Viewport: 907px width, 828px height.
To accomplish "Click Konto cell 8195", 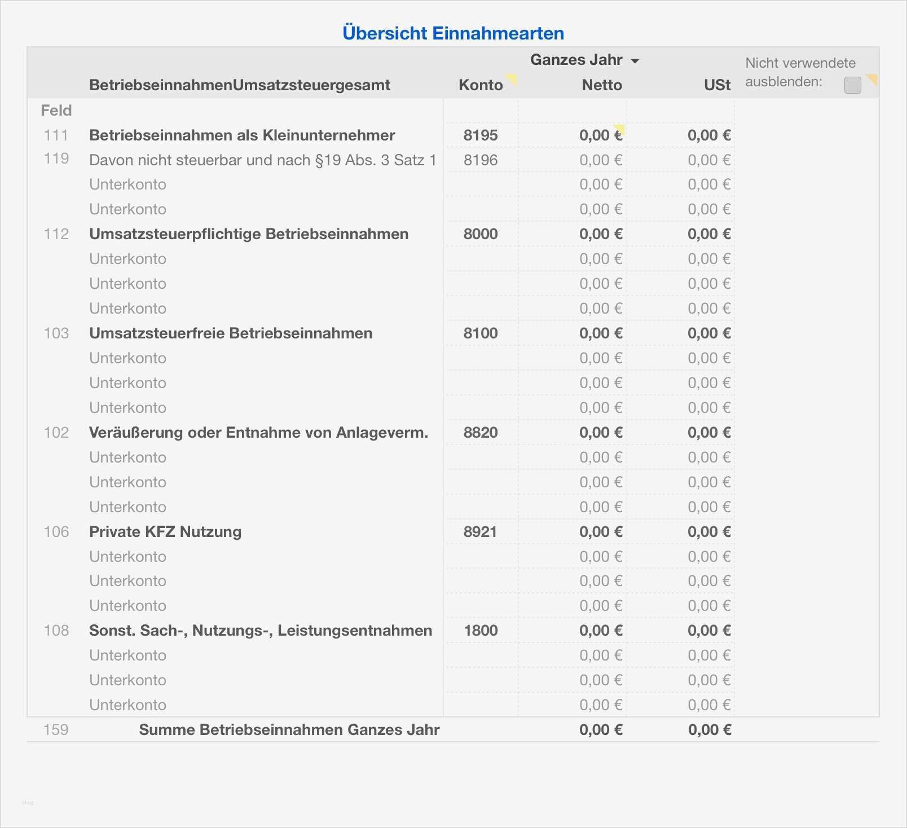I will 481,135.
